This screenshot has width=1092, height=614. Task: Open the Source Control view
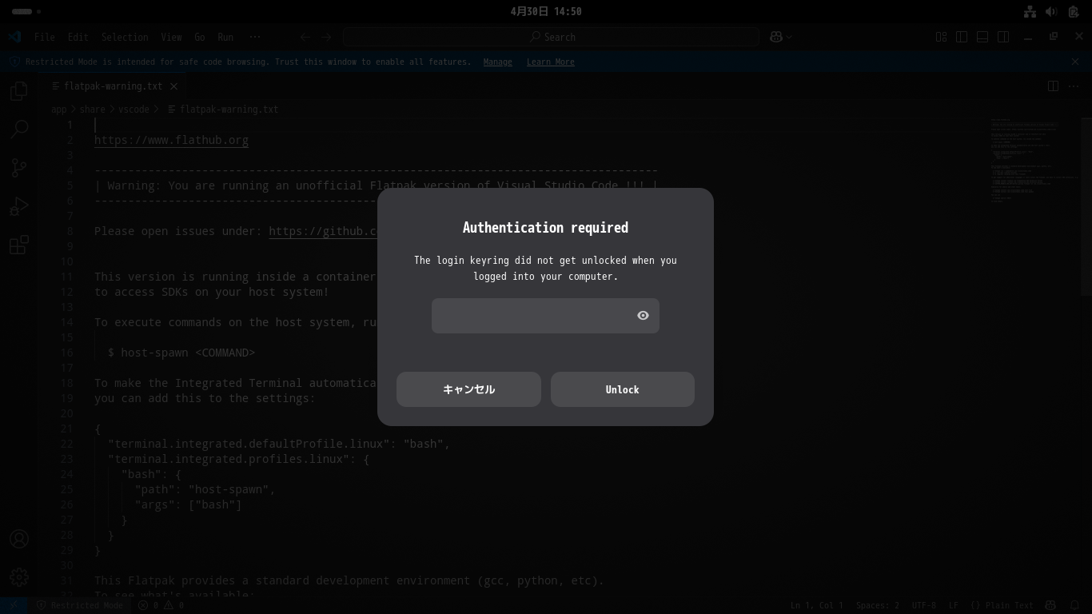(x=19, y=167)
